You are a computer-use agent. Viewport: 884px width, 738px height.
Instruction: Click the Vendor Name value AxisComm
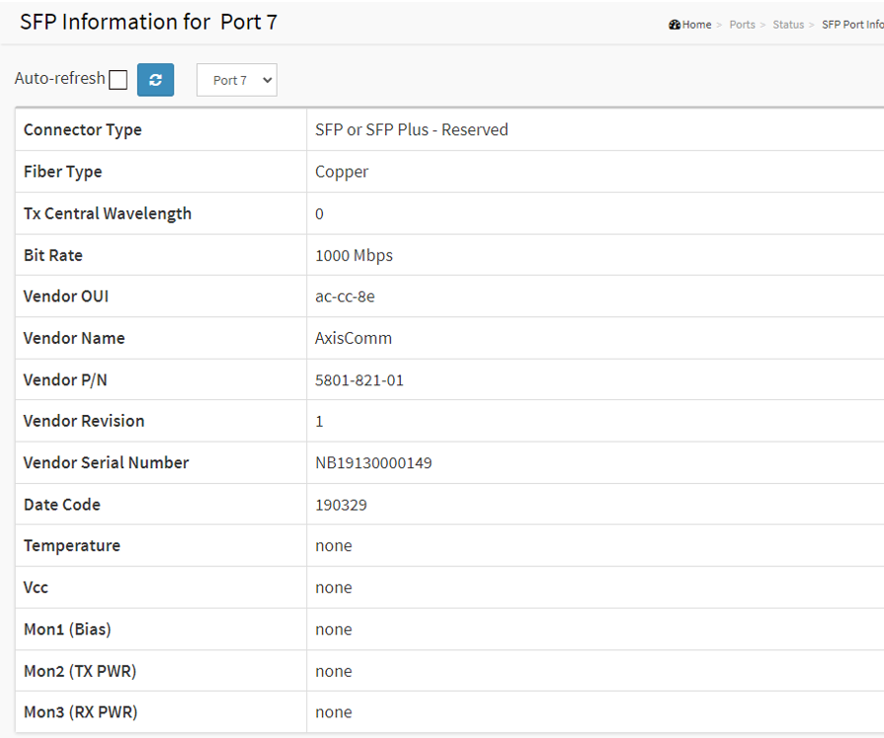(x=354, y=338)
